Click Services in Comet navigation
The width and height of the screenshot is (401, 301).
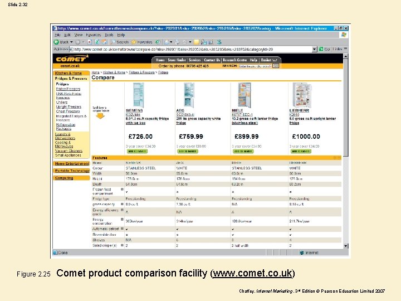(x=194, y=60)
